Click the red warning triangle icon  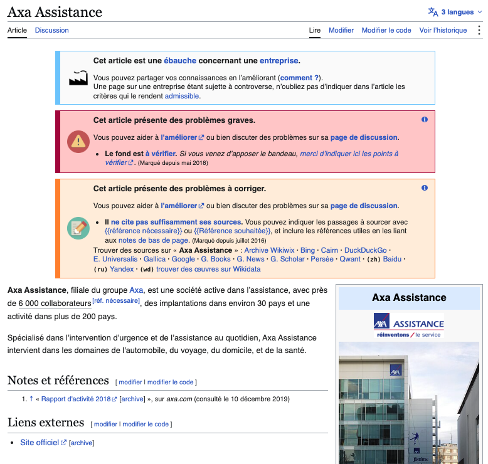[78, 142]
